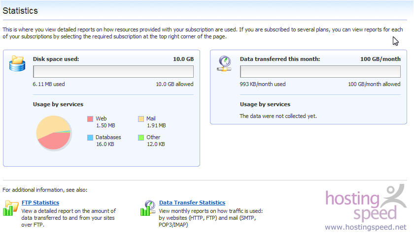Select the Databases 16.0 KB legend label
This screenshot has height=236, width=414.
point(108,141)
